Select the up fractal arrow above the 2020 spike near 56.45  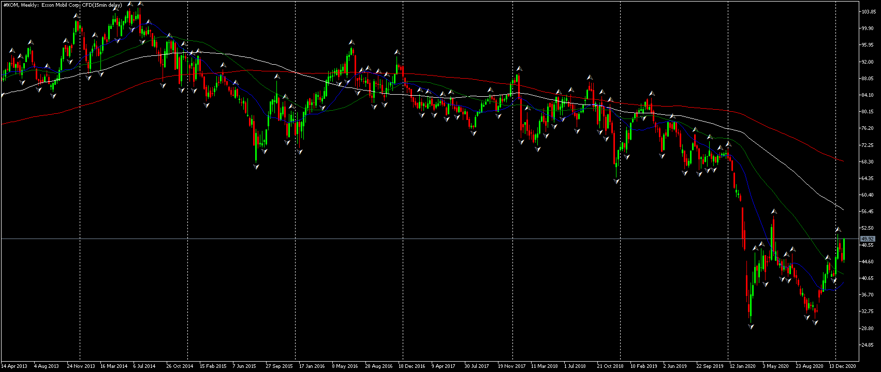click(774, 211)
